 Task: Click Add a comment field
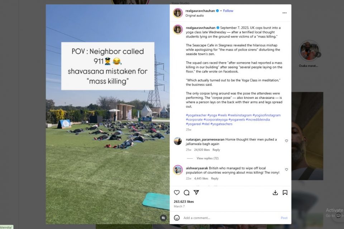[x=230, y=218]
